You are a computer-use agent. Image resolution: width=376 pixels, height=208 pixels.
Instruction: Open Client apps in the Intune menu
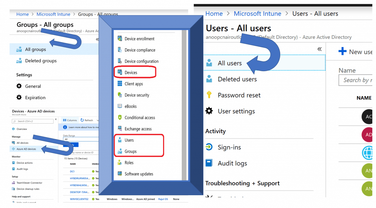(130, 84)
